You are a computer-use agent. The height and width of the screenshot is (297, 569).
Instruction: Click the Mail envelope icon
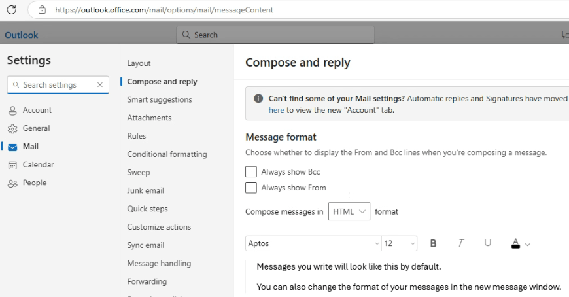click(x=12, y=147)
